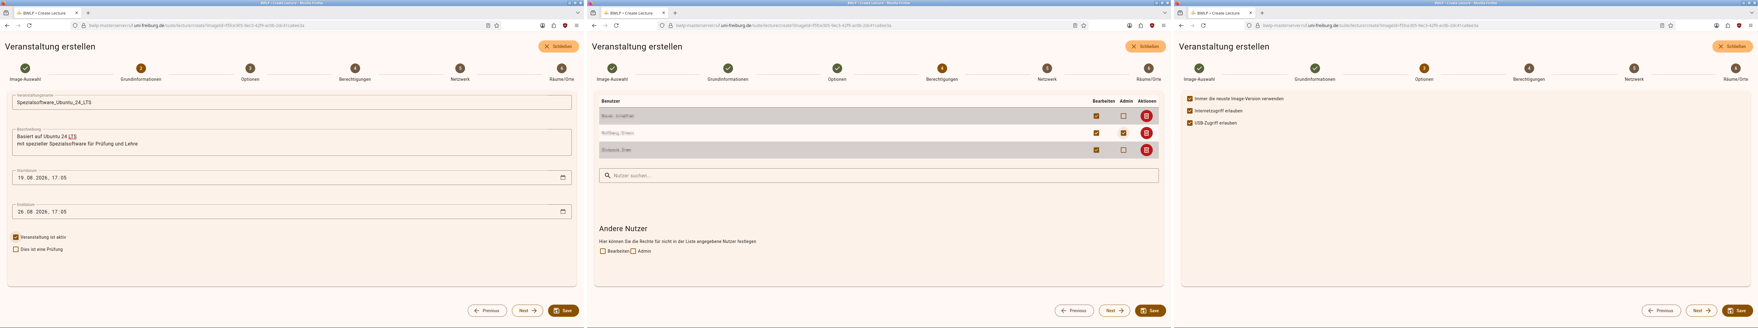The image size is (1758, 328).
Task: Click the tracking shield icon in right window
Action: pos(1249,25)
